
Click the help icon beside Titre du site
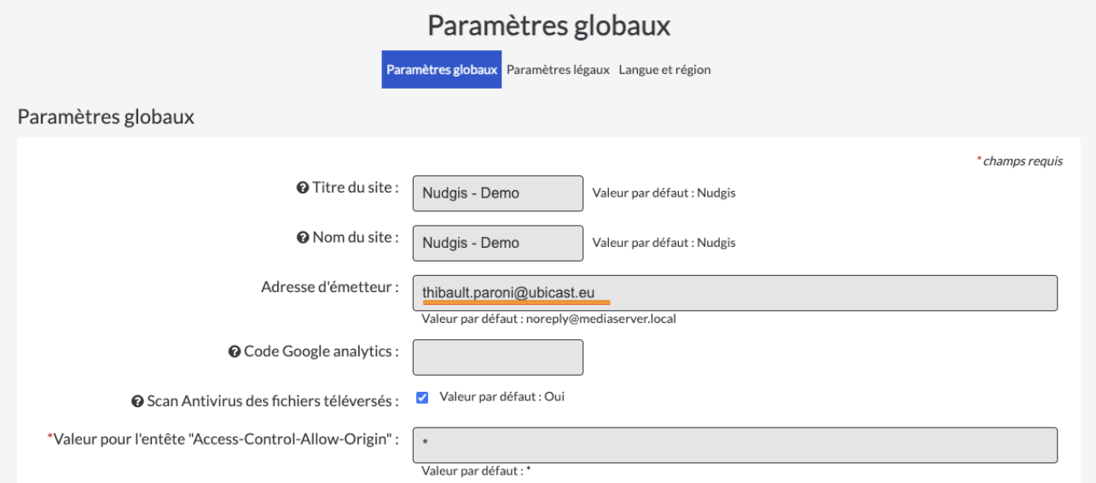(x=302, y=188)
